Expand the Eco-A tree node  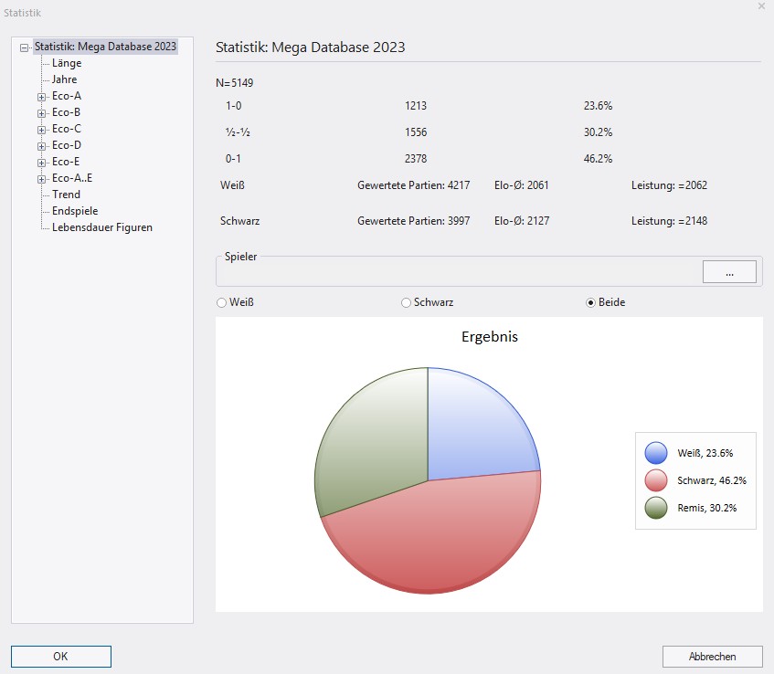tap(41, 97)
